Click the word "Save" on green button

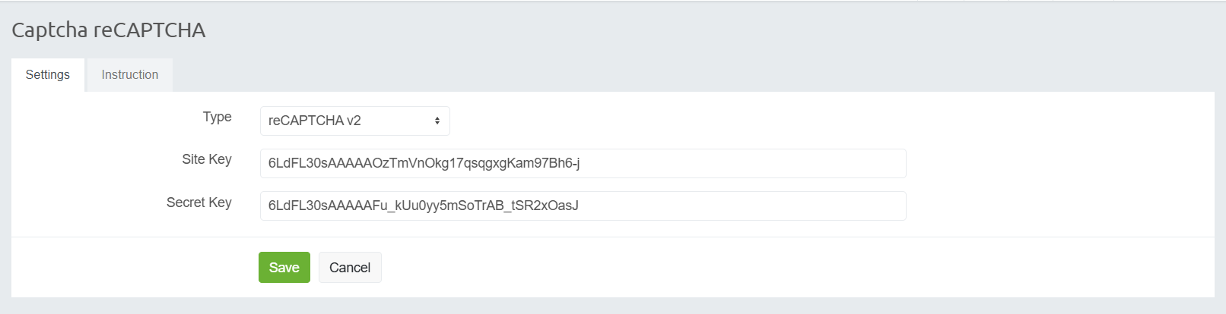pos(284,268)
